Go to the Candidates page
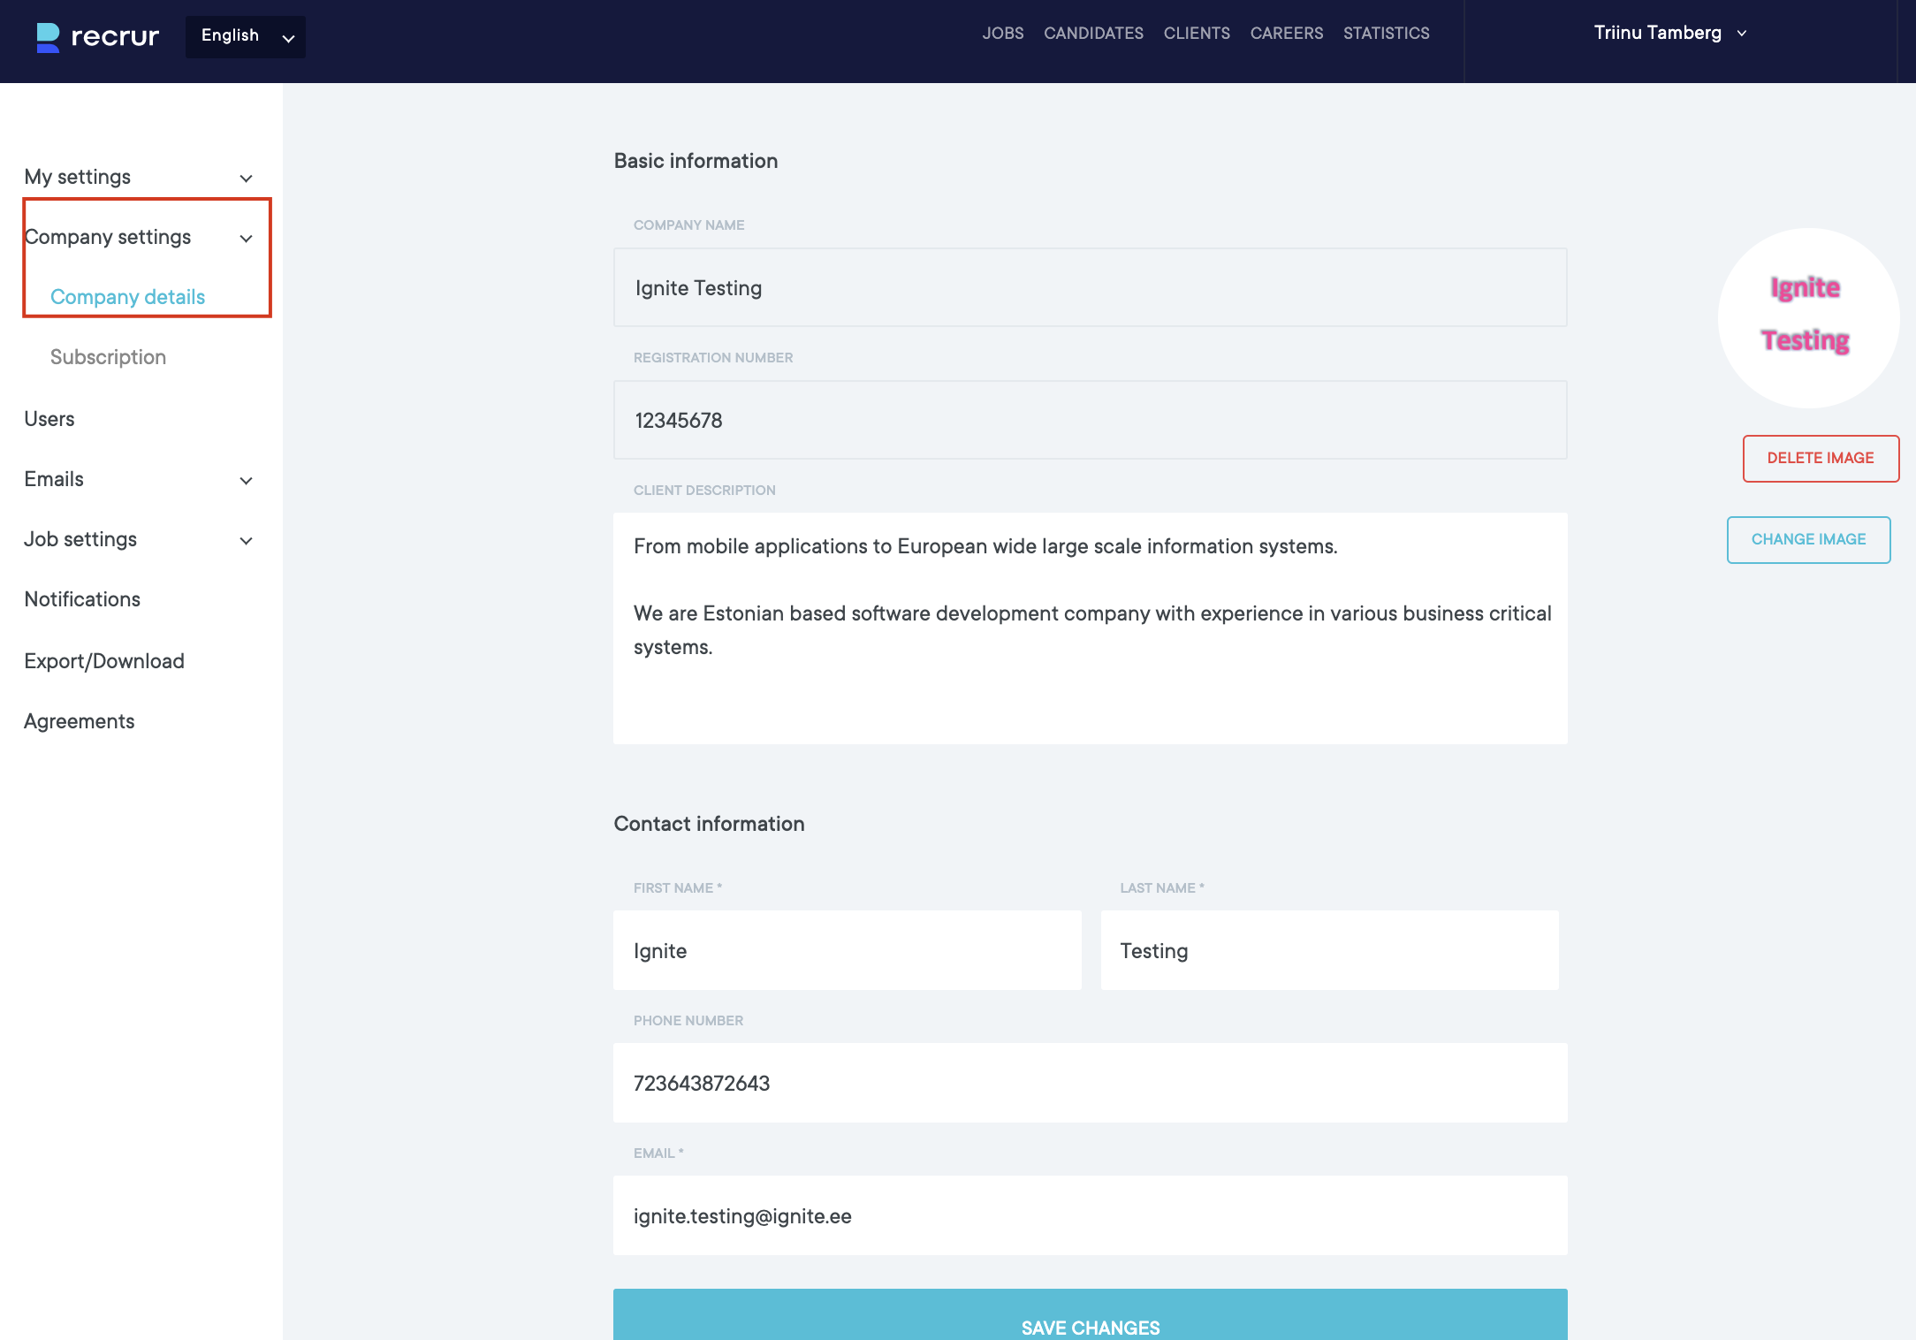 pyautogui.click(x=1093, y=34)
